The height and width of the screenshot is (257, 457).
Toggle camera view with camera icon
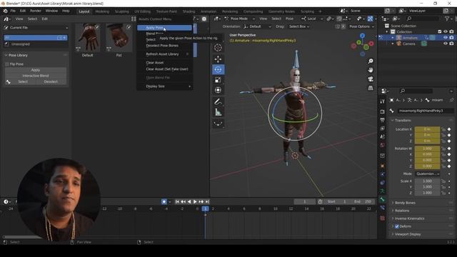pyautogui.click(x=371, y=79)
